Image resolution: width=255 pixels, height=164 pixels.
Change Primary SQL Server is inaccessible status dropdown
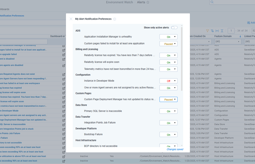click(168, 111)
